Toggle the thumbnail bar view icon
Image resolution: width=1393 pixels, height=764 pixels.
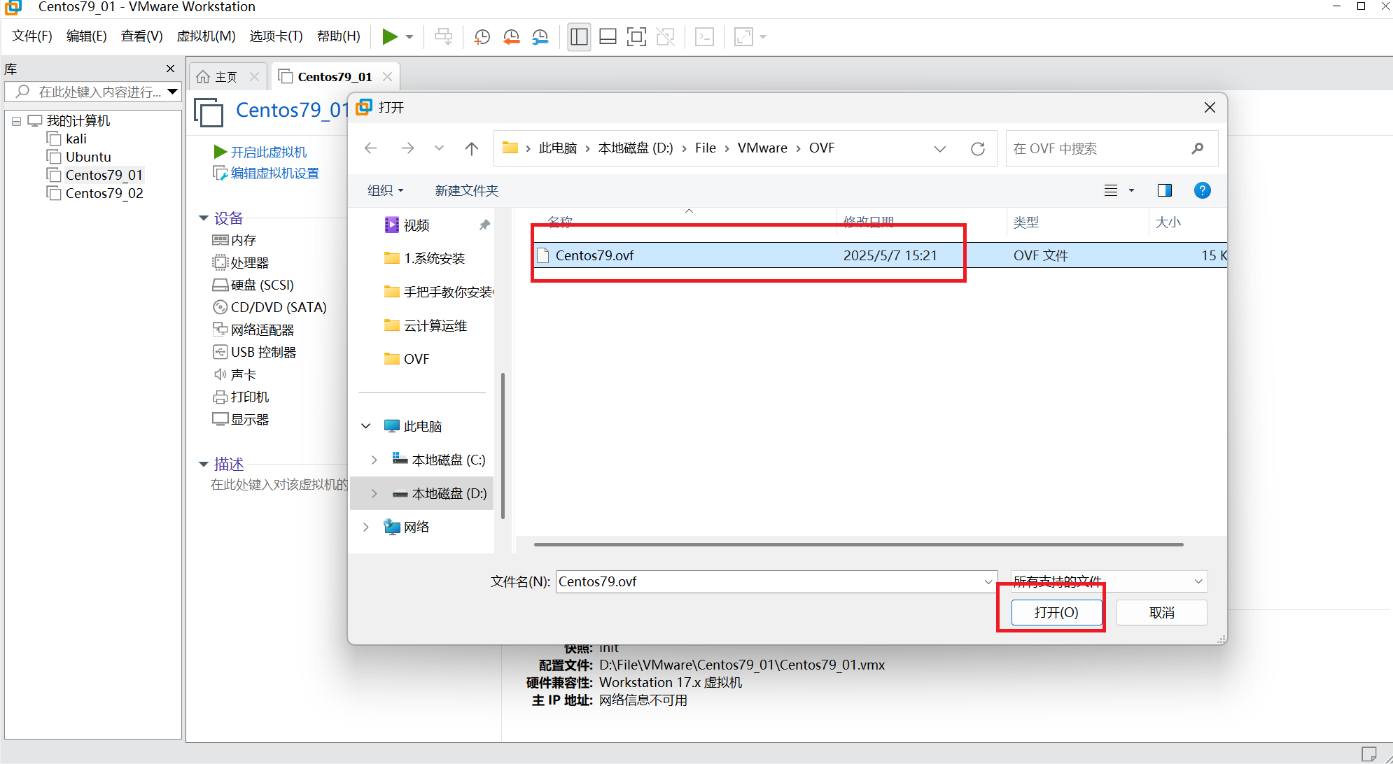608,36
